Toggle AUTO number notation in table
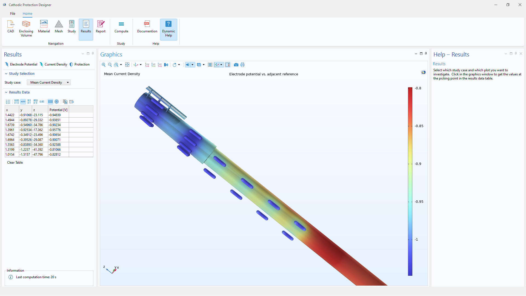Screen dimensions: 526x296 [23, 102]
